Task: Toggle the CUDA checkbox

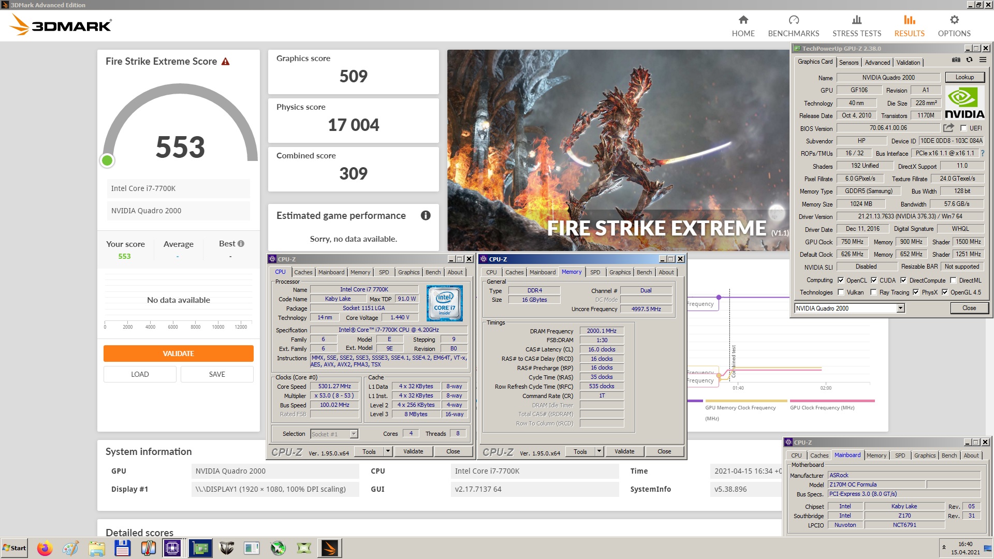Action: pyautogui.click(x=874, y=280)
